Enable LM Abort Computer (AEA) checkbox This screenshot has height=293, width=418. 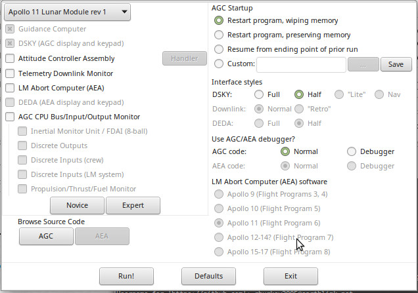(x=10, y=88)
